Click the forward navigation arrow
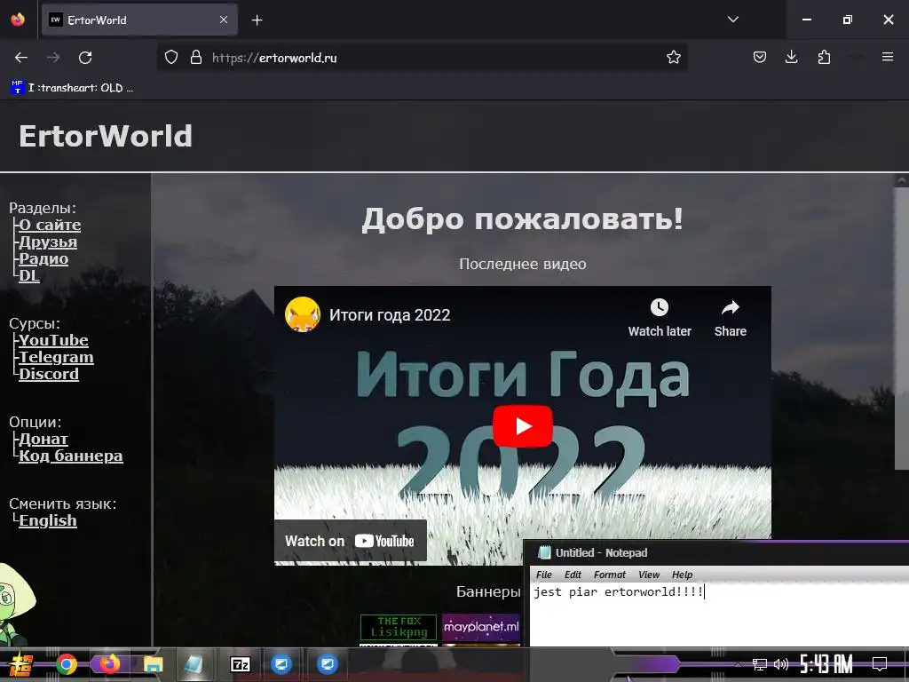The height and width of the screenshot is (682, 909). pyautogui.click(x=53, y=58)
